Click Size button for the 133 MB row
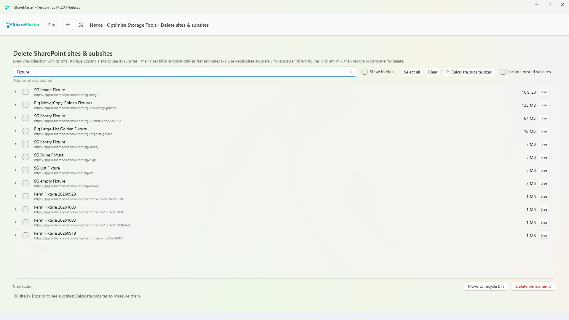The height and width of the screenshot is (320, 569). point(544,105)
